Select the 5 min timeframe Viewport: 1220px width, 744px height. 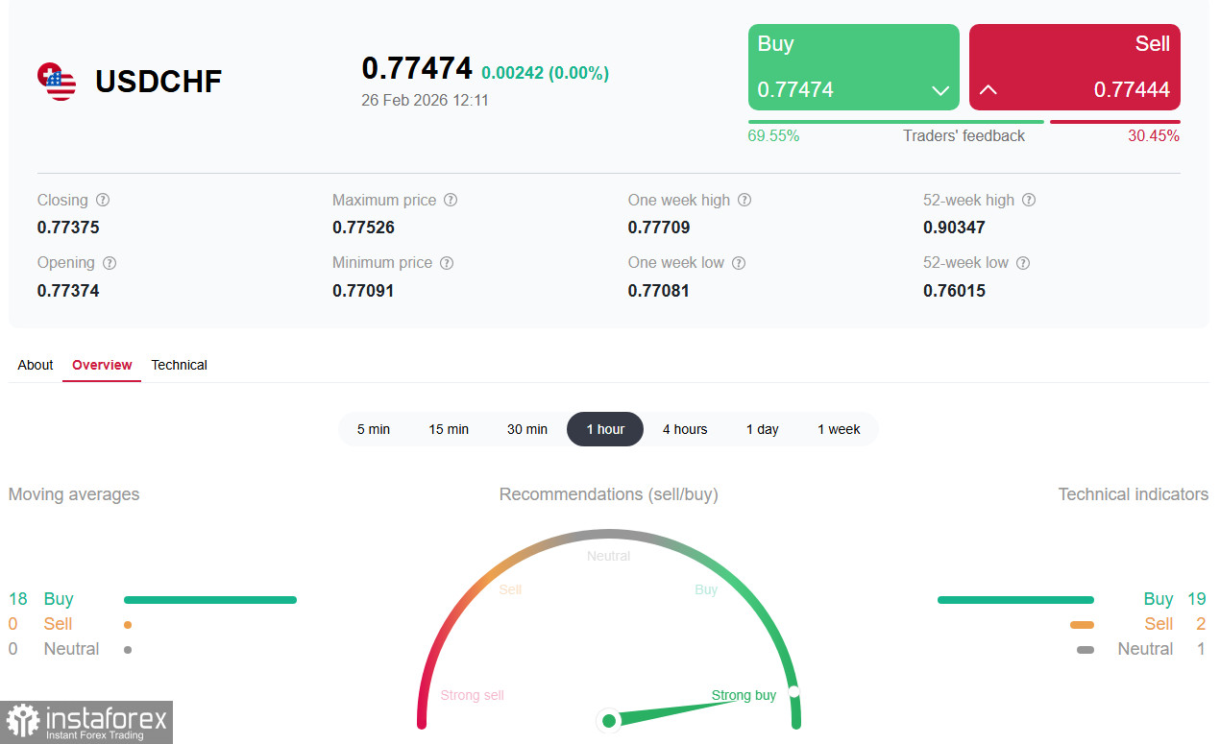374,429
